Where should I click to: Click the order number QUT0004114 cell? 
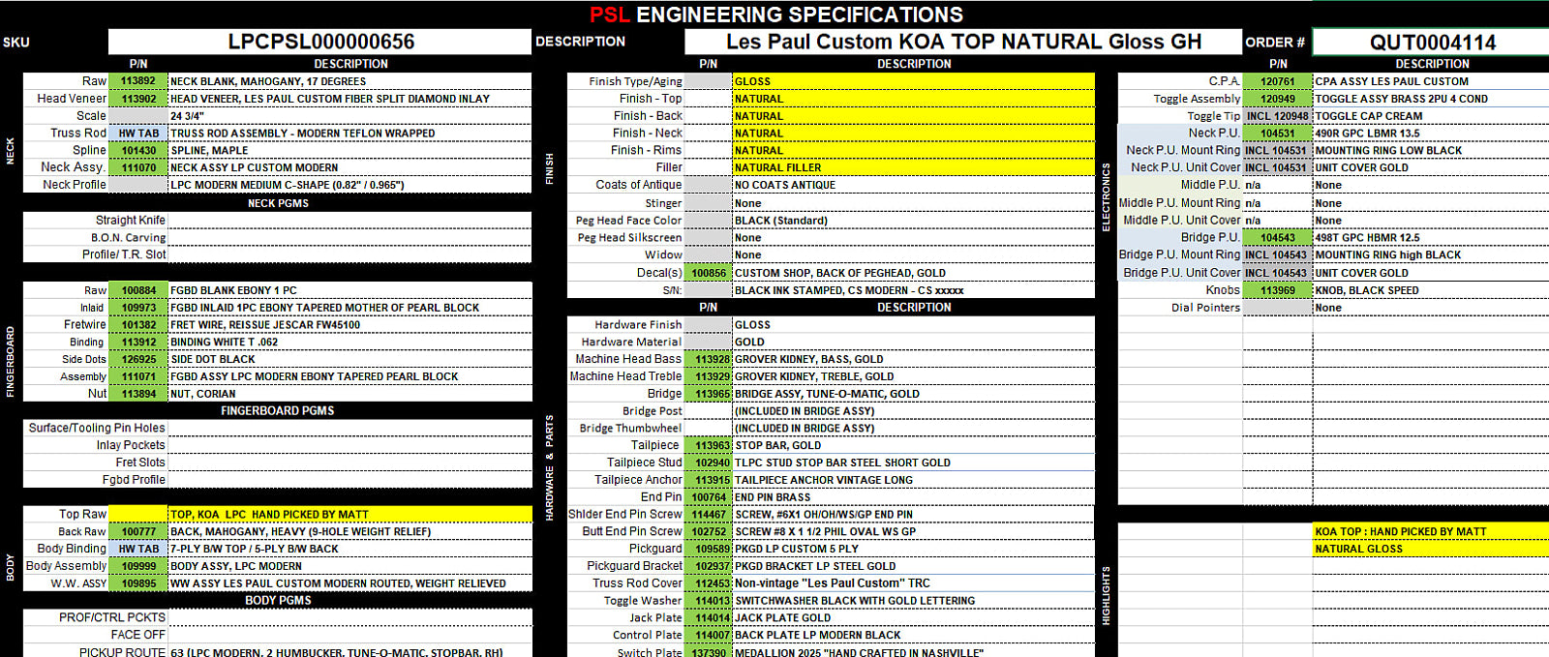click(x=1431, y=43)
